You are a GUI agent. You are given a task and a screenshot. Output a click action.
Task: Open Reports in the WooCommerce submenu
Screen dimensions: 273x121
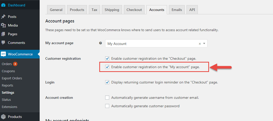[7, 85]
